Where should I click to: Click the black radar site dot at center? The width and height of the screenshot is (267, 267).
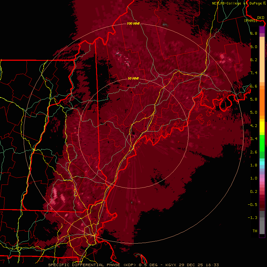point(133,133)
